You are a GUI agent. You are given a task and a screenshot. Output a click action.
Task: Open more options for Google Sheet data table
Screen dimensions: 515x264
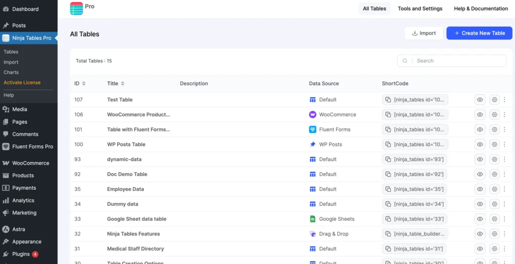click(504, 219)
